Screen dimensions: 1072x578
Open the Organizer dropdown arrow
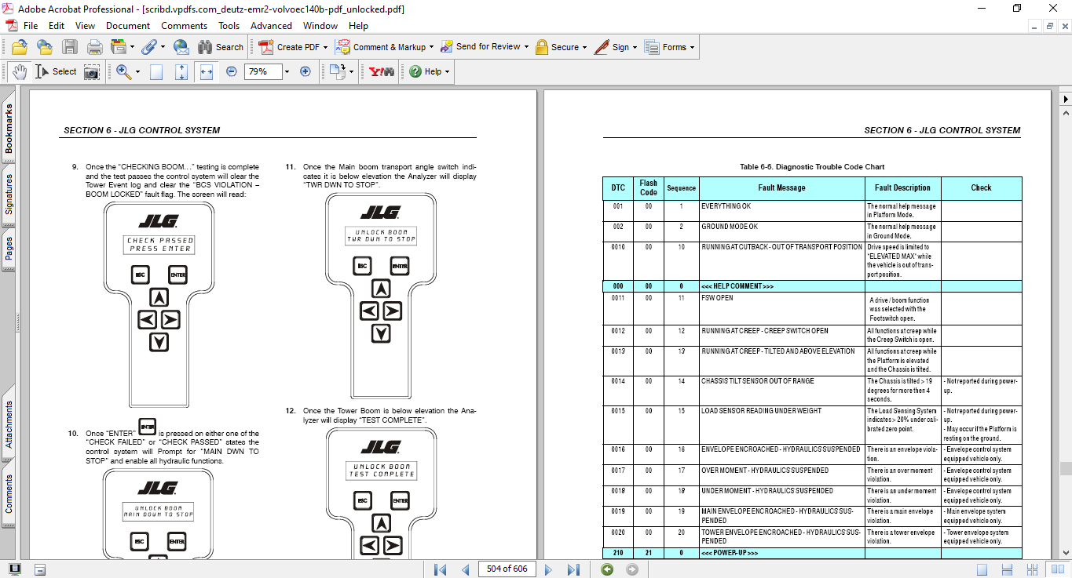[132, 47]
